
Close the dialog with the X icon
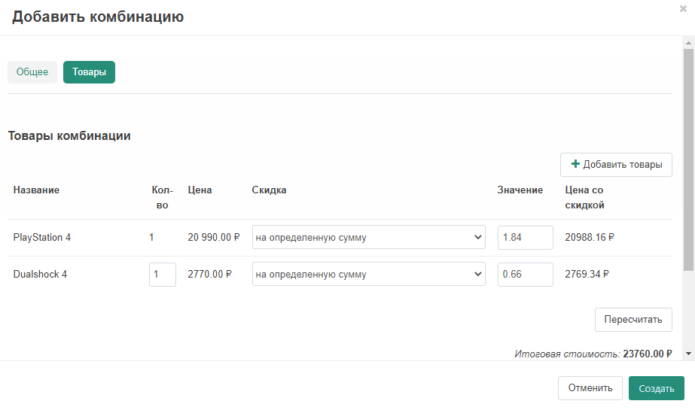(x=683, y=8)
